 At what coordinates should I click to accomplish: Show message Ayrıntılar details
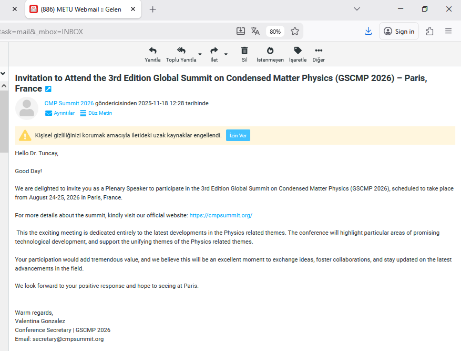[60, 113]
